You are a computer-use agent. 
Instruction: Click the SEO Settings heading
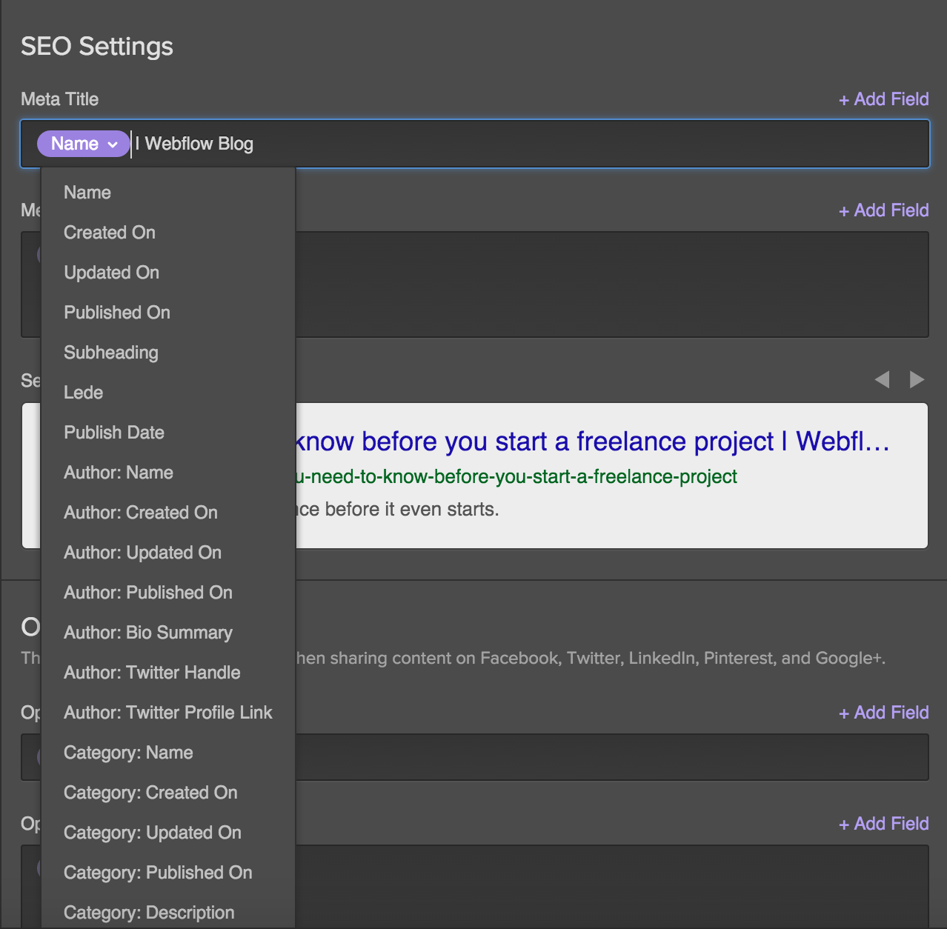(97, 46)
